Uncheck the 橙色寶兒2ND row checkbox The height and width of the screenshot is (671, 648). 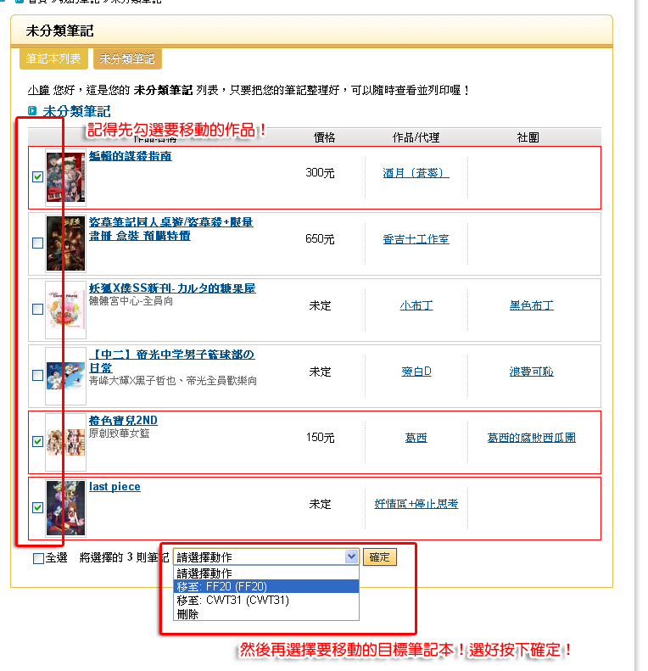point(37,441)
